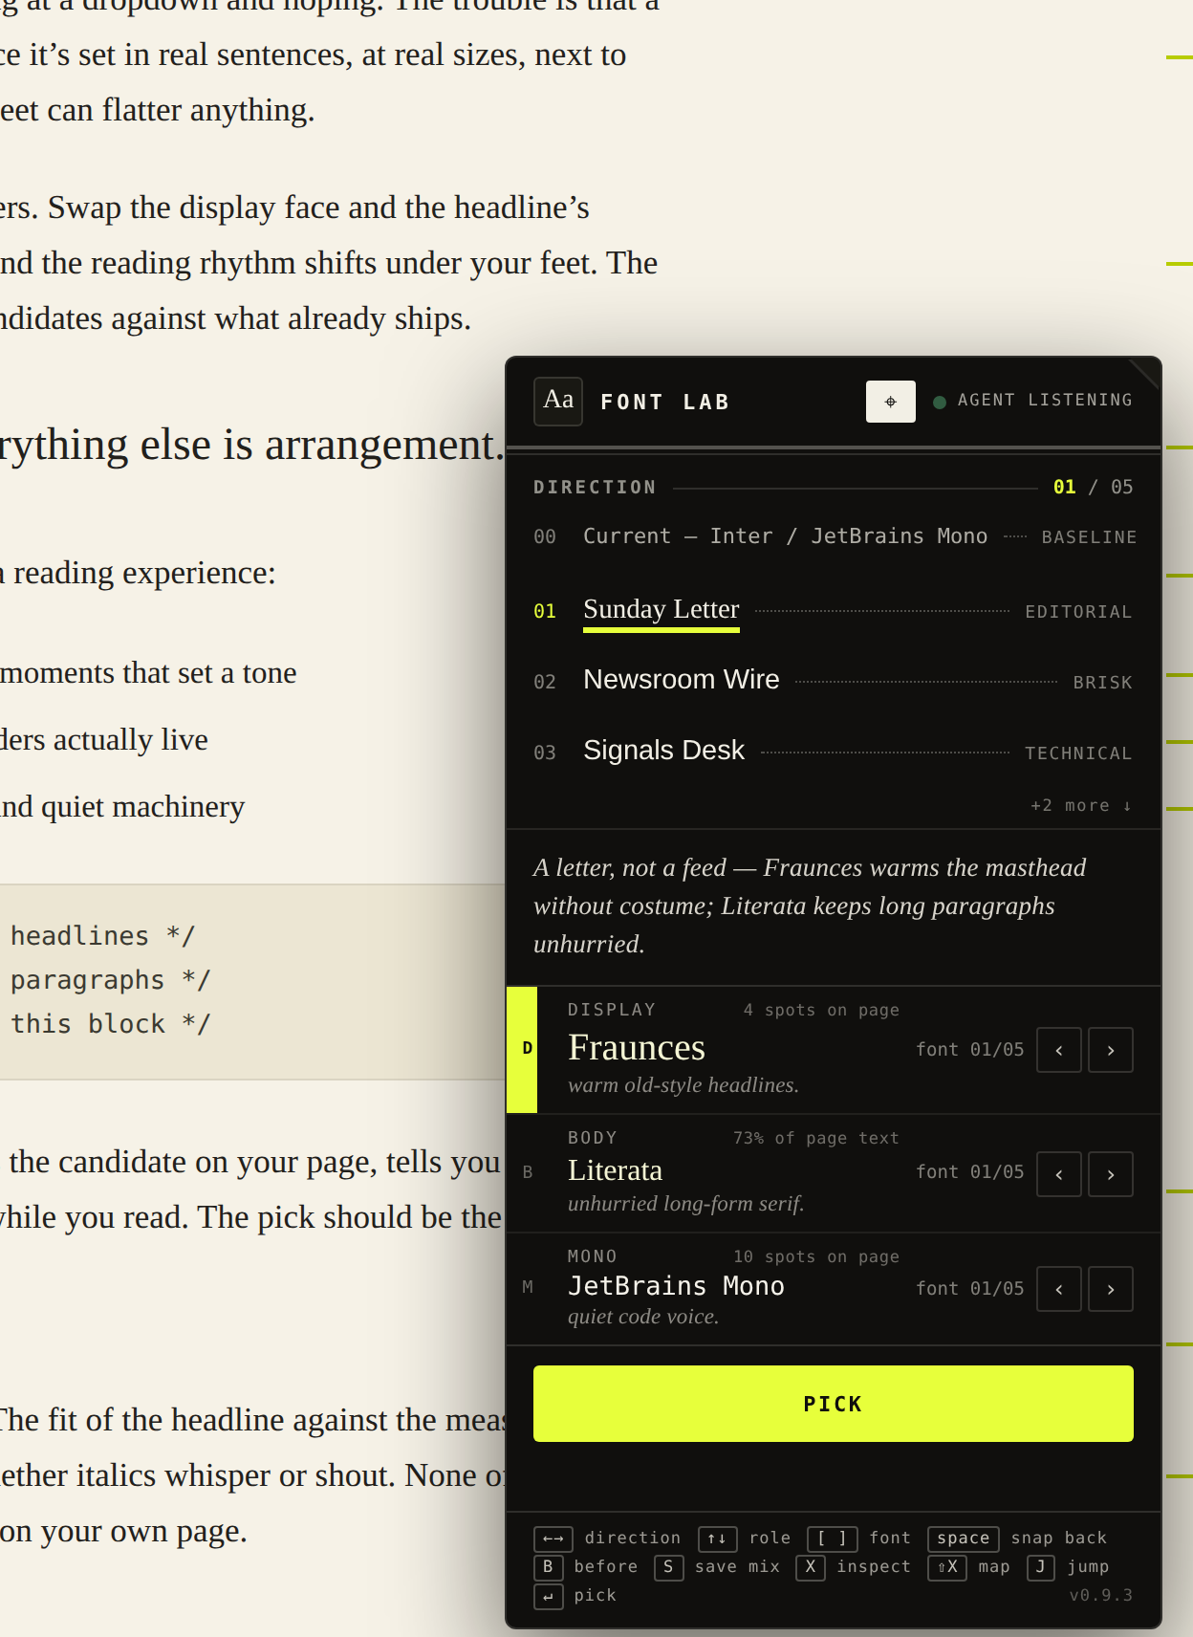
Task: Select the Newsroom Wire direction
Action: [x=834, y=681]
